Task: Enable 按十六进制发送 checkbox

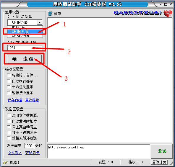Action: click(x=9, y=132)
